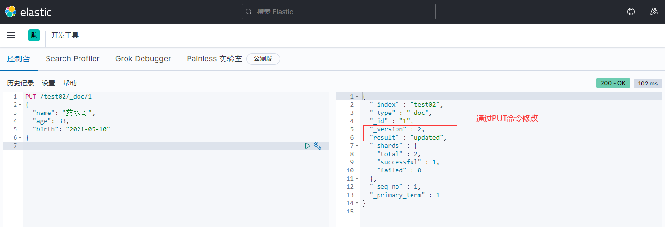Switch to the 控制台 tab
Screen dimensions: 665x227
click(x=18, y=59)
